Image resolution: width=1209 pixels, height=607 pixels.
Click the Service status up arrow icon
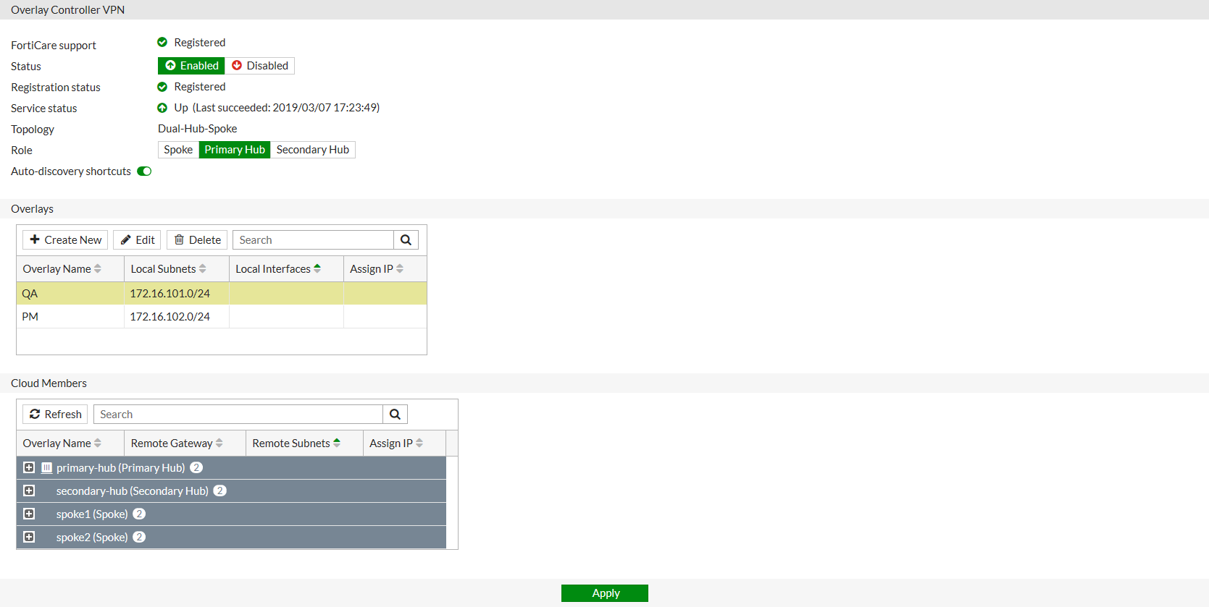(162, 108)
